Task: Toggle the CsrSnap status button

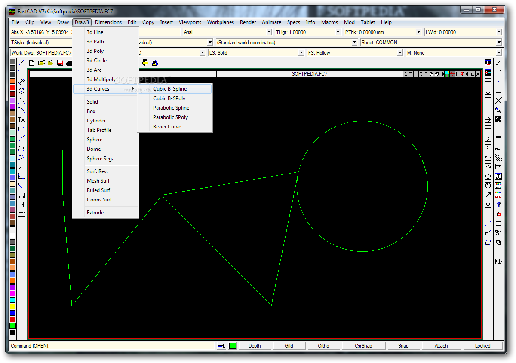Action: pyautogui.click(x=363, y=345)
